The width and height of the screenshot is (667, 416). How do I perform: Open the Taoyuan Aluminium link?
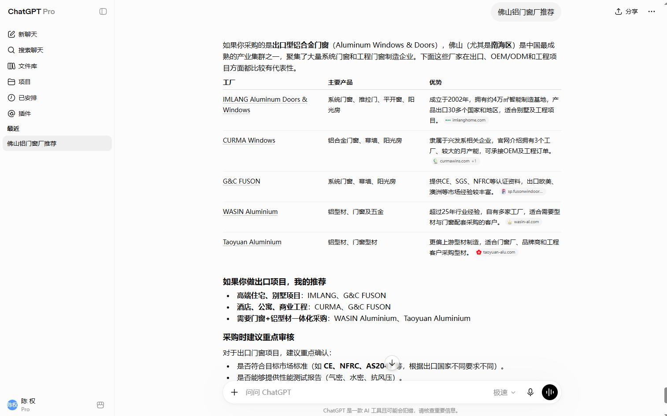coord(252,242)
